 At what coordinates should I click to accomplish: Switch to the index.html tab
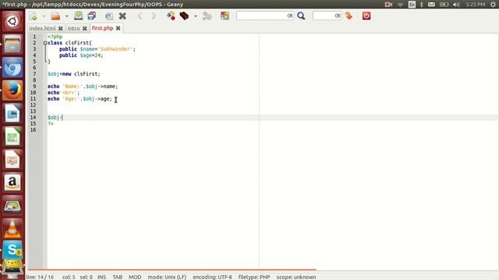(x=42, y=28)
